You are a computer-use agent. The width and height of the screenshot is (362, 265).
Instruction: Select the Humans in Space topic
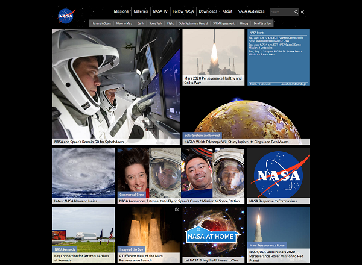[x=101, y=23]
